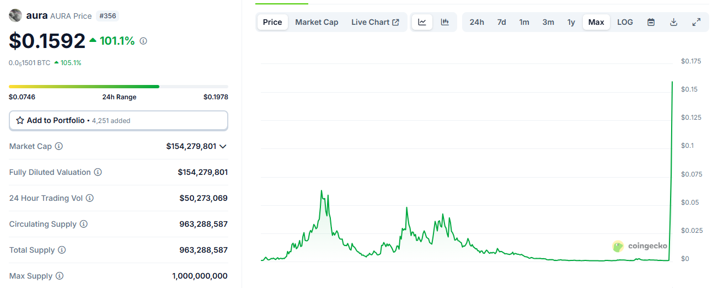Show 24 Hour Trading Vol info icon

pos(89,198)
